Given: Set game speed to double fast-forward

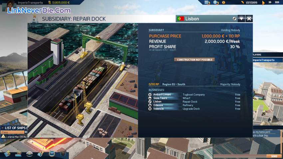Looking at the screenshot, I should 270,2.
